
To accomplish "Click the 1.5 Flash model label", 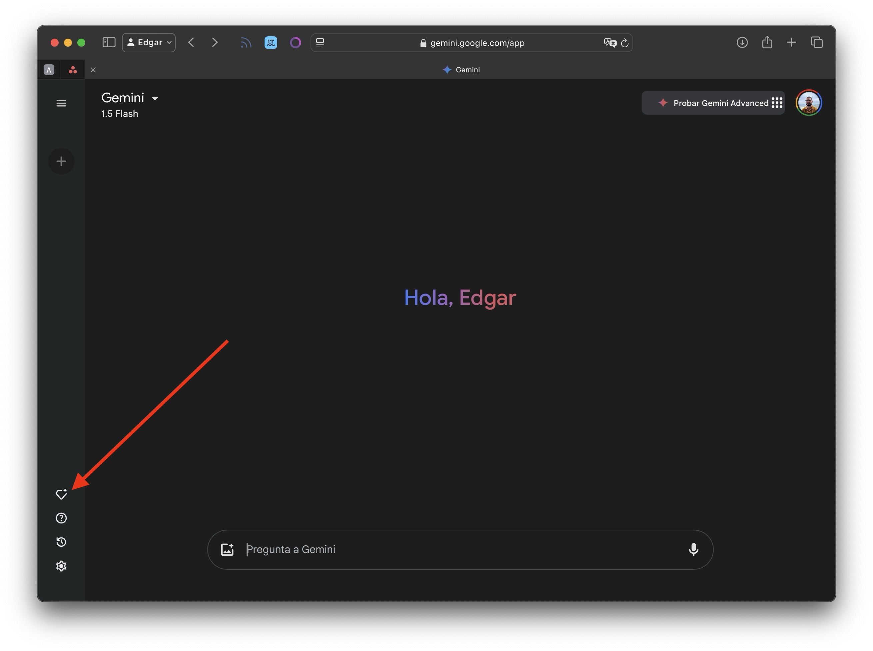I will pyautogui.click(x=119, y=114).
